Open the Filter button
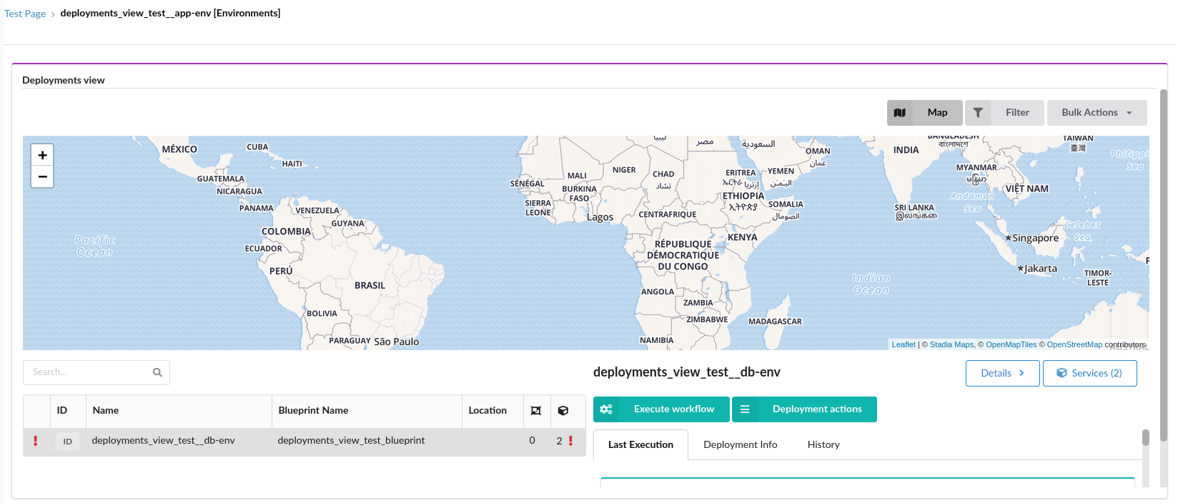Image resolution: width=1178 pixels, height=503 pixels. pos(1004,113)
